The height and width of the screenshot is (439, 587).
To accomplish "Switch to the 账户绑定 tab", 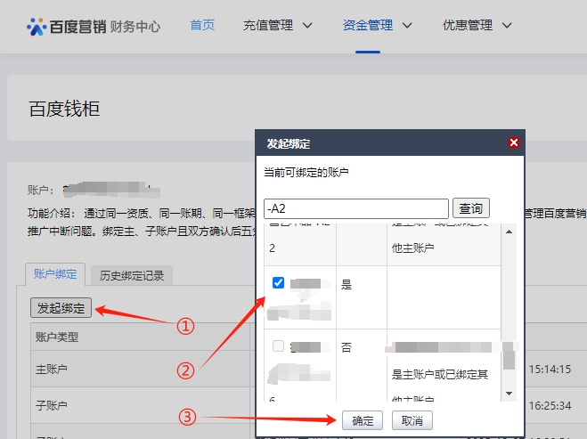I will point(55,274).
